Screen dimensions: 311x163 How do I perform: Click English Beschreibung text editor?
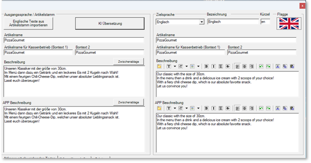click(x=227, y=84)
